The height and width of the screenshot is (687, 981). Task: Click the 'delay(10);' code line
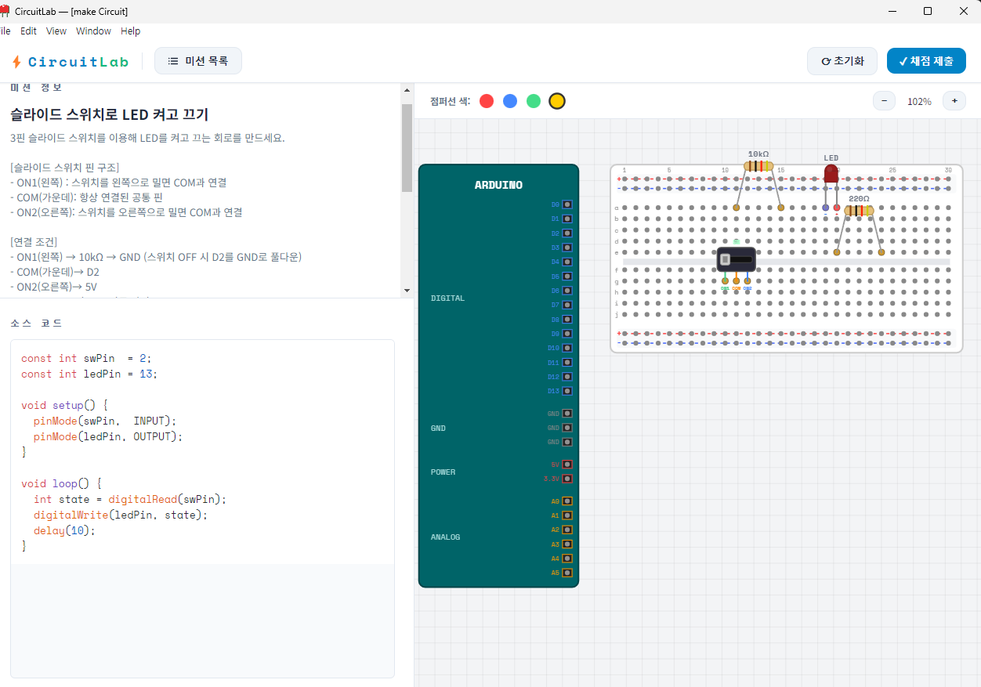64,530
